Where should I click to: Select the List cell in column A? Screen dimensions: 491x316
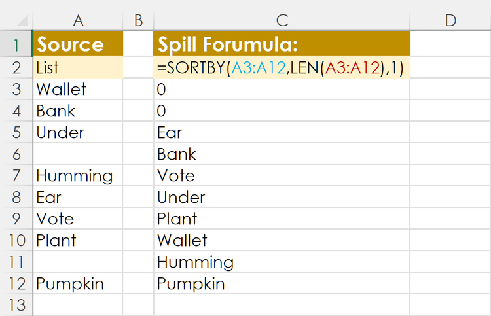78,67
